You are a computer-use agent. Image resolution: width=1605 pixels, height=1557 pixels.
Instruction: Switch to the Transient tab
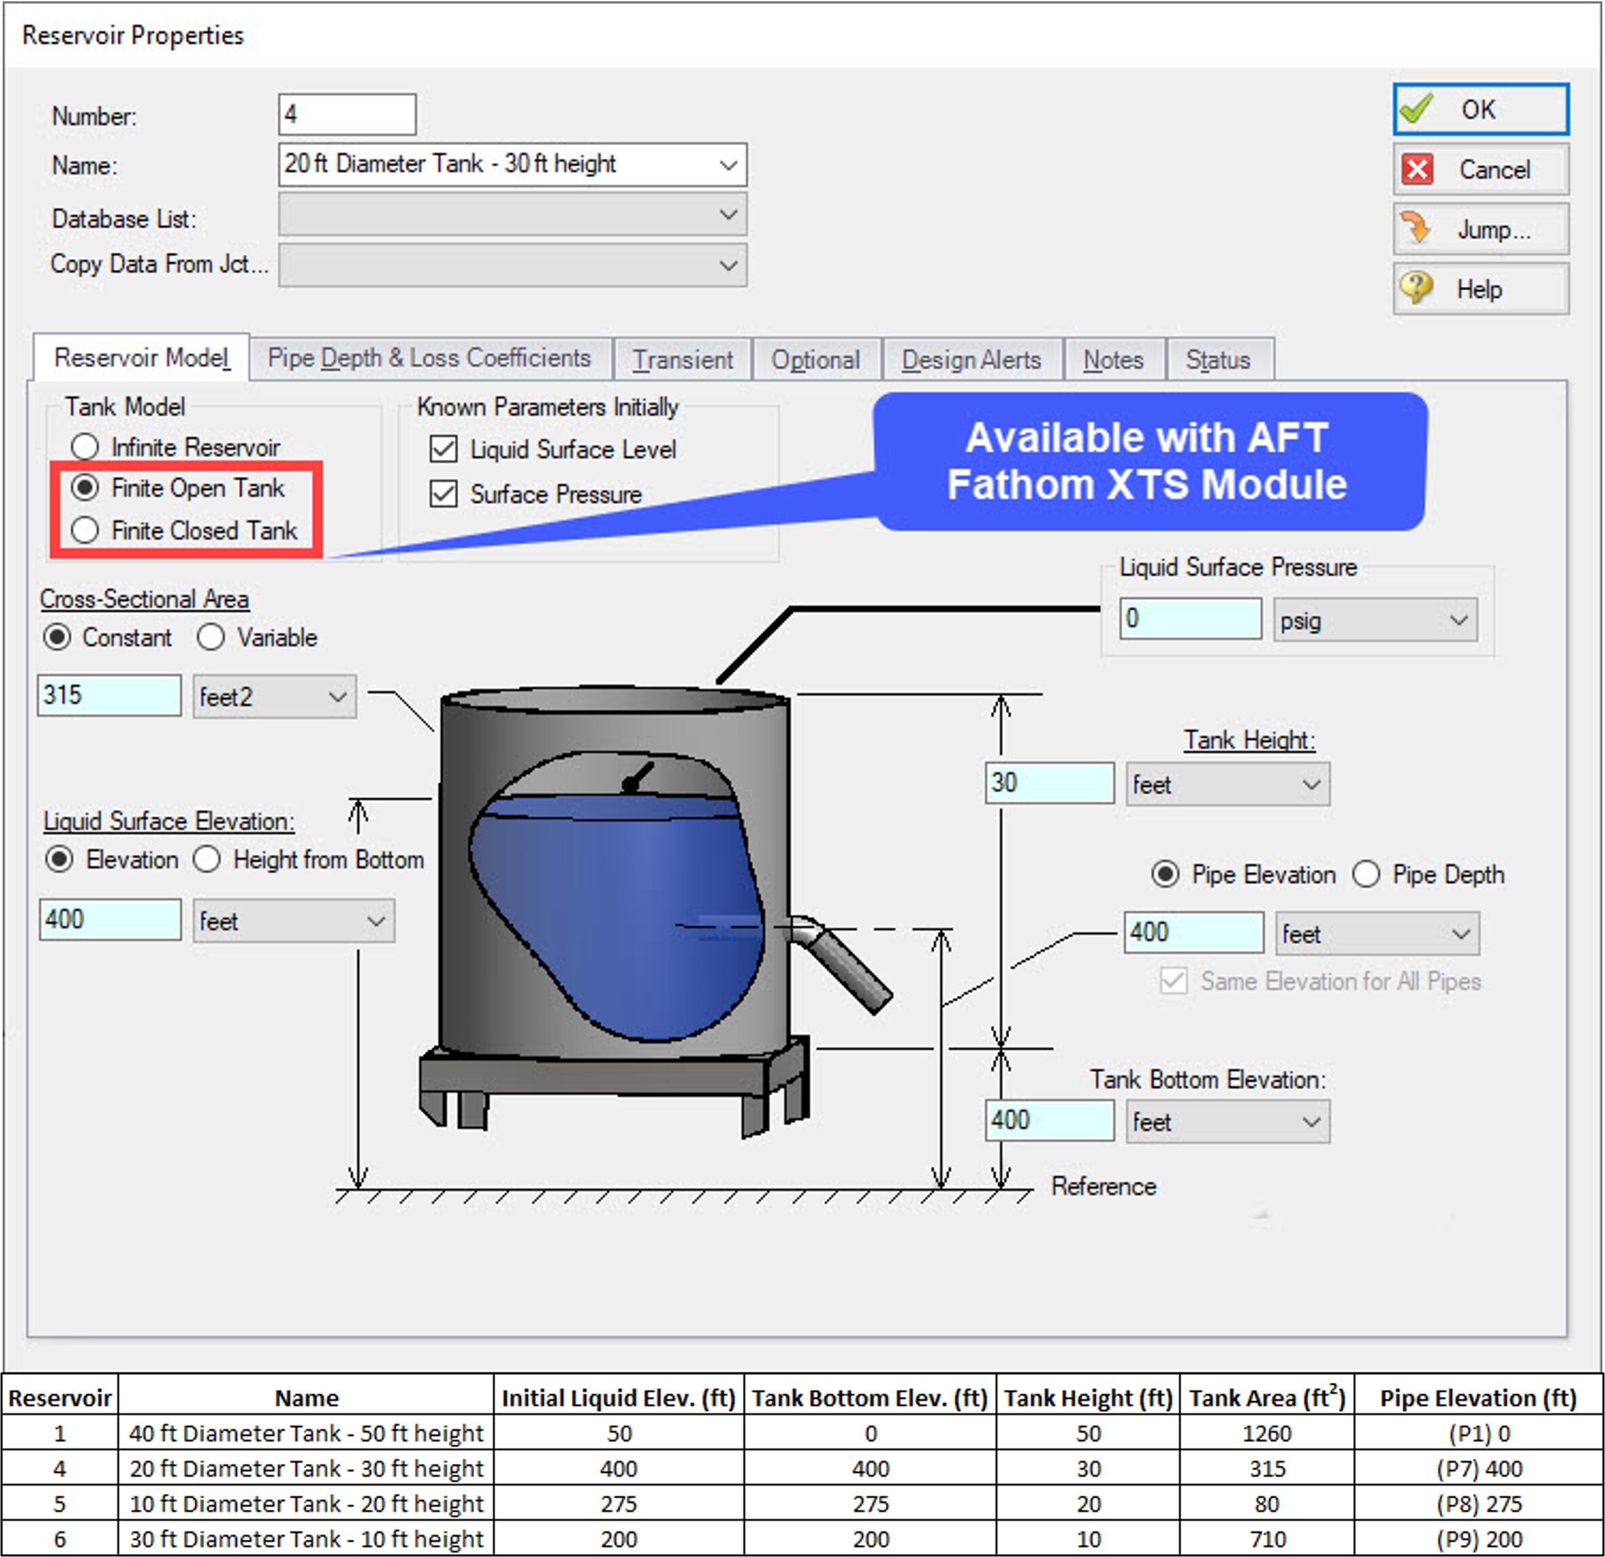(682, 359)
